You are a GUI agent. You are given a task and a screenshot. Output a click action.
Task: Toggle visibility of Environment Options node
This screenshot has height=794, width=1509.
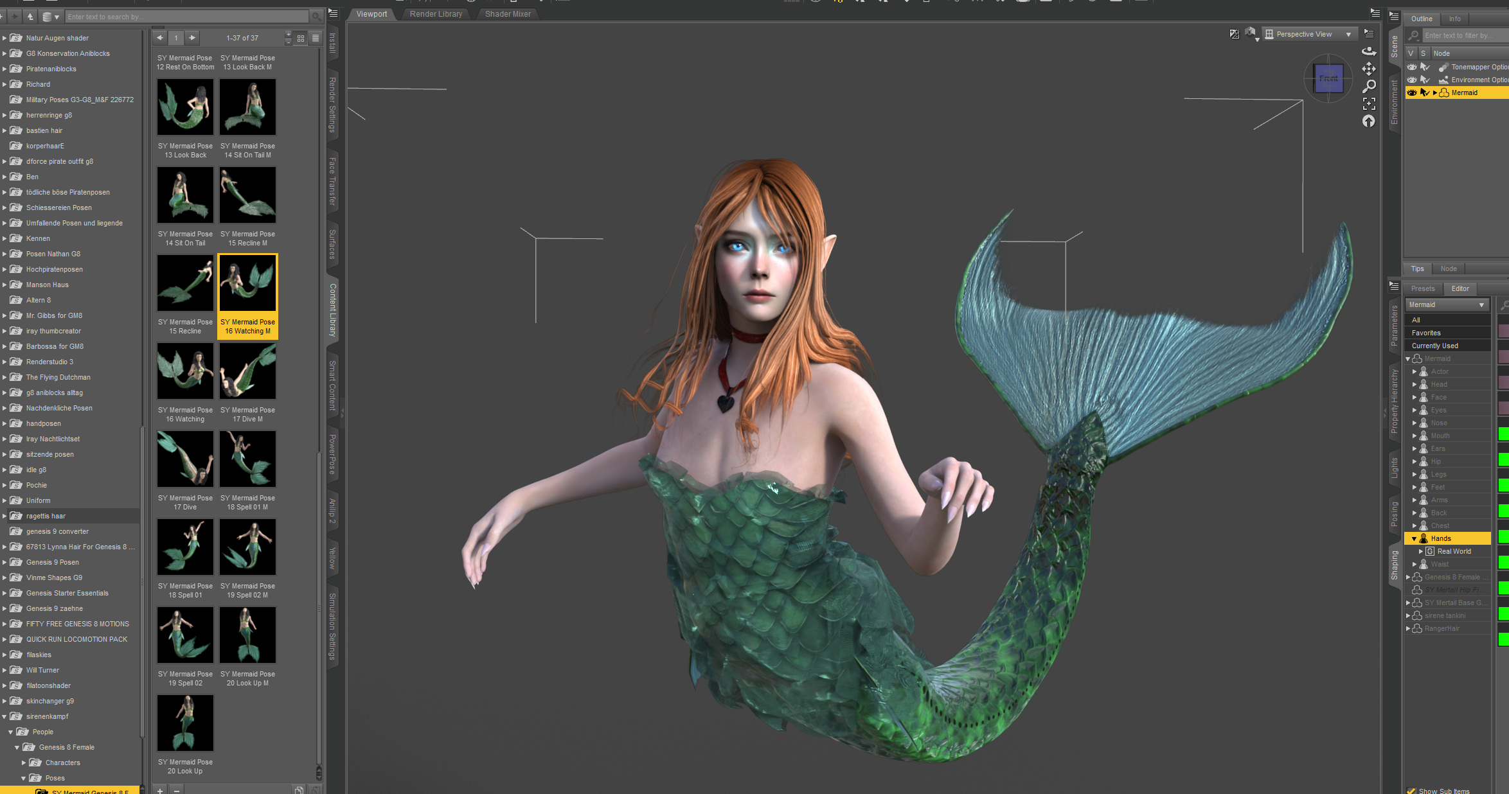1411,80
